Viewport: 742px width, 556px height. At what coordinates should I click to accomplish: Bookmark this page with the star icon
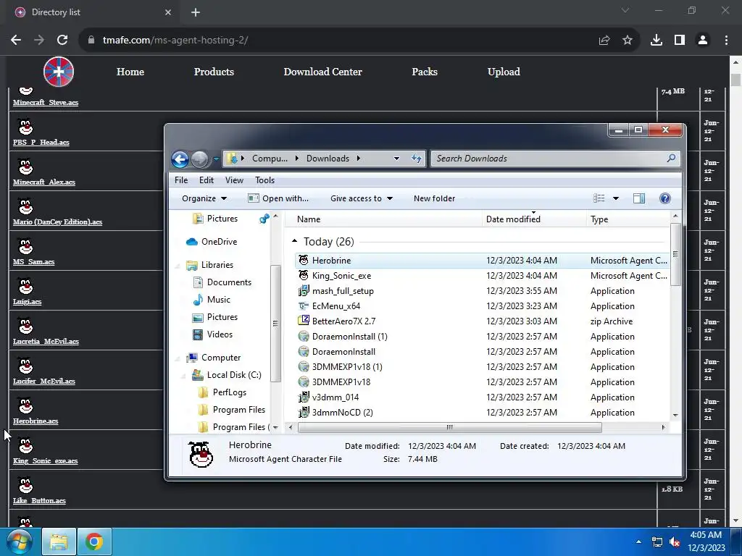pyautogui.click(x=628, y=41)
